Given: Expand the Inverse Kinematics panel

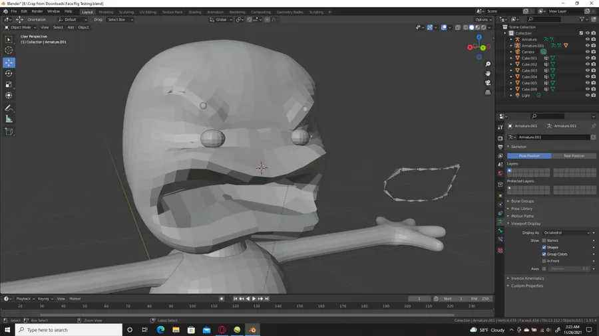Looking at the screenshot, I should pos(527,278).
